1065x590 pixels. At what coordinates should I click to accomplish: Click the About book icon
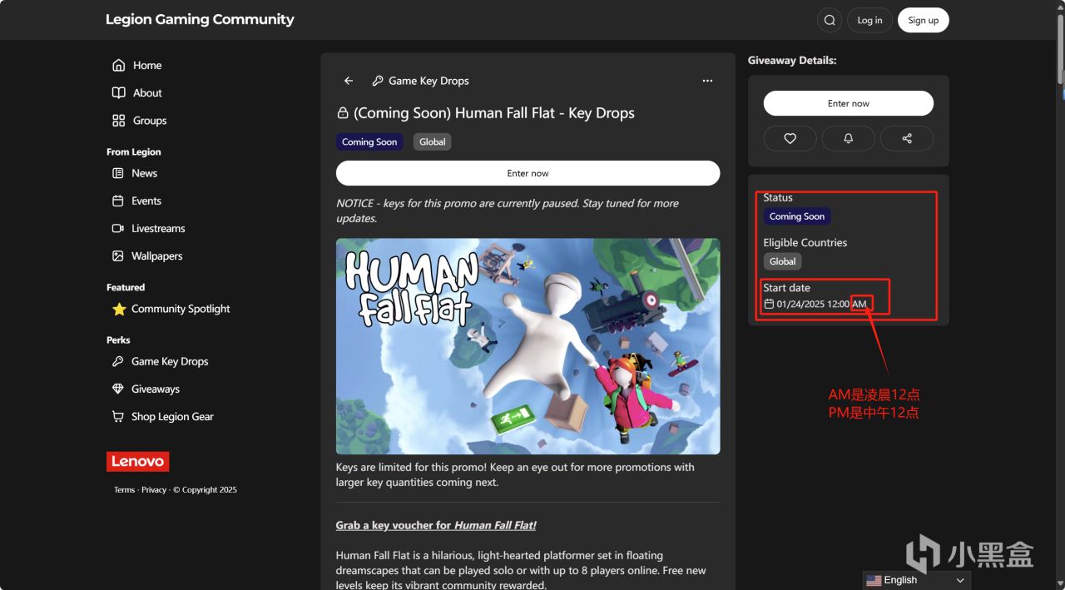pos(118,92)
